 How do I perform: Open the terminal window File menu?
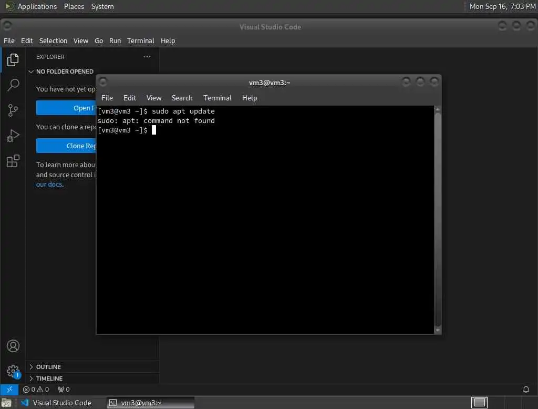pos(107,98)
